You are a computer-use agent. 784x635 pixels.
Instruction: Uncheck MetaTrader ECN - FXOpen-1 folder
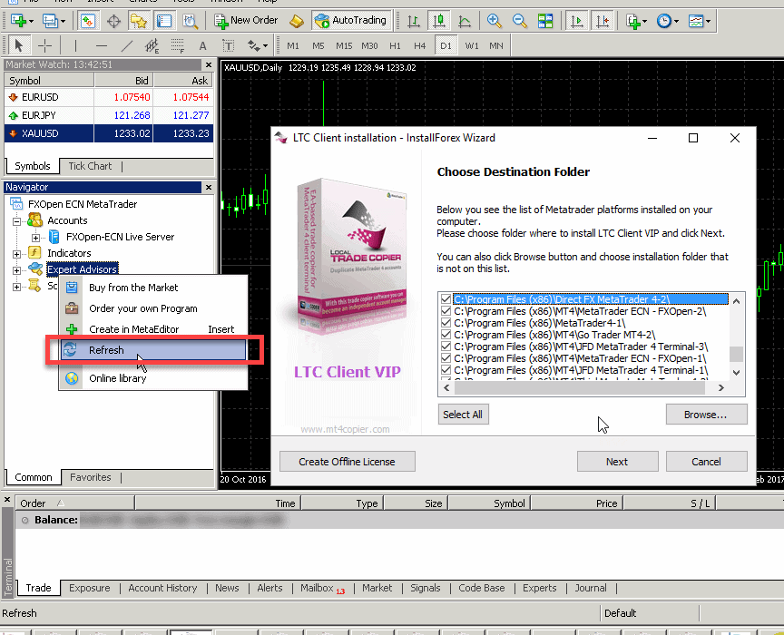446,358
